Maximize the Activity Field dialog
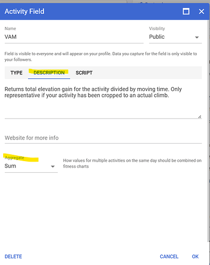The height and width of the screenshot is (265, 210). click(x=186, y=12)
